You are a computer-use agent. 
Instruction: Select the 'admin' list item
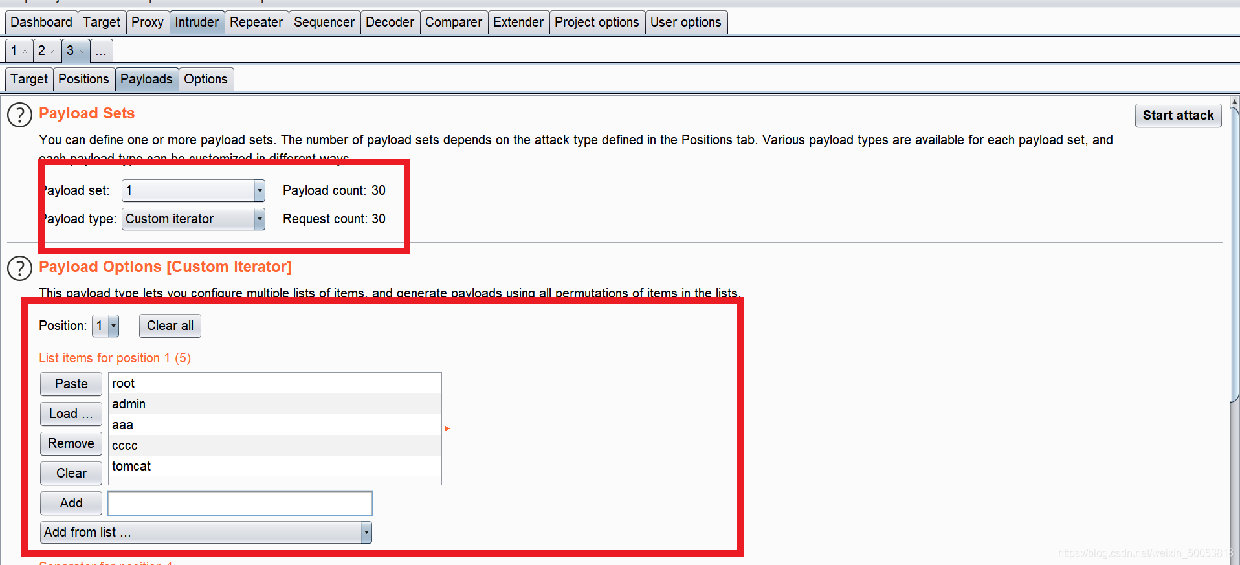point(275,404)
